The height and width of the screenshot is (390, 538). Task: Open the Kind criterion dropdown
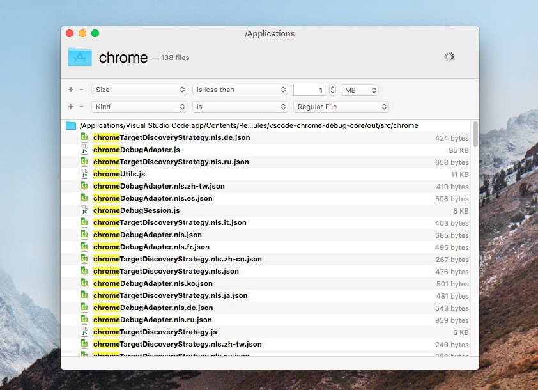[139, 107]
